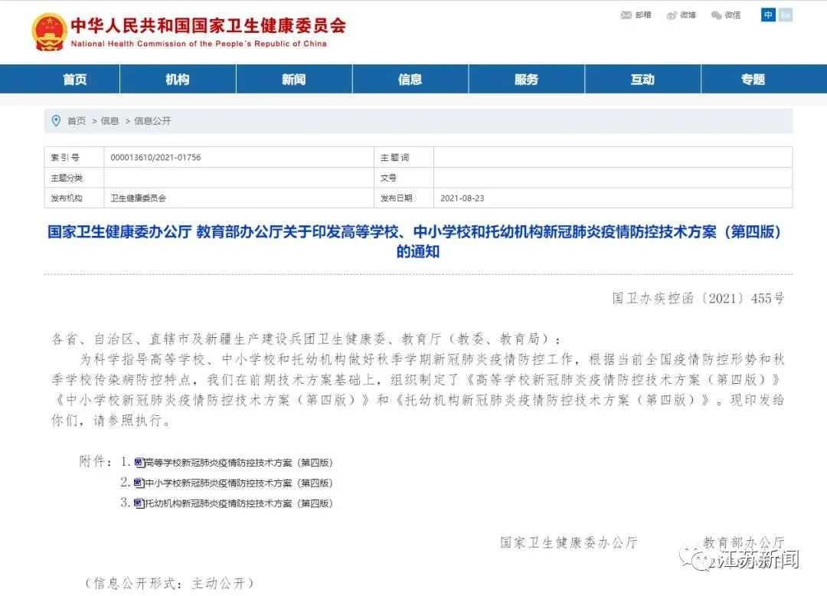Select index number 000013610/2021-01756
Viewport: 827px width, 596px height.
tap(155, 157)
